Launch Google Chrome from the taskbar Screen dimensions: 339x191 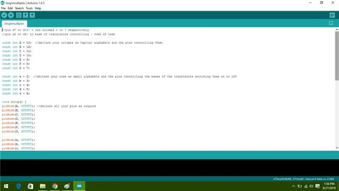coord(55,186)
